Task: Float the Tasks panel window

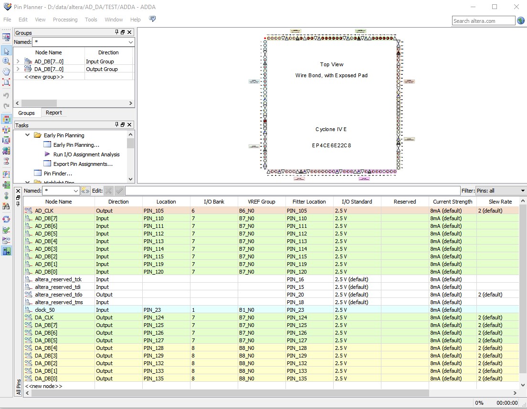Action: 123,125
